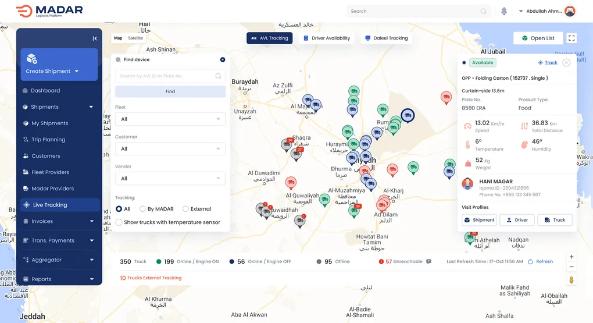Switch map to Satellite view

pyautogui.click(x=135, y=38)
